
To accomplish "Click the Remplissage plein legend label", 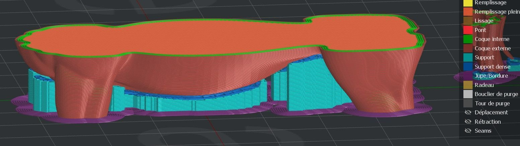I will [497, 12].
